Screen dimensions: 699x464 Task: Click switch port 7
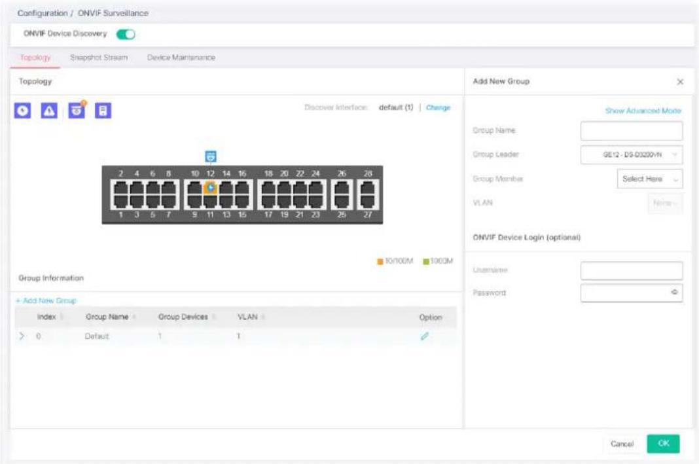[168, 201]
